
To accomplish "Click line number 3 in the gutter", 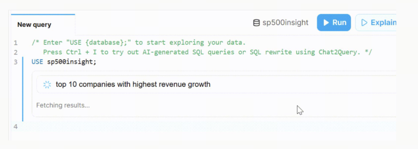I will click(15, 62).
